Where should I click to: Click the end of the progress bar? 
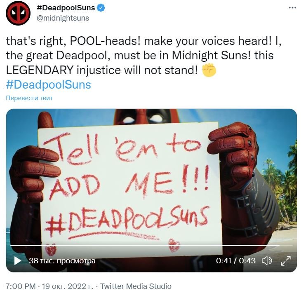292,246
